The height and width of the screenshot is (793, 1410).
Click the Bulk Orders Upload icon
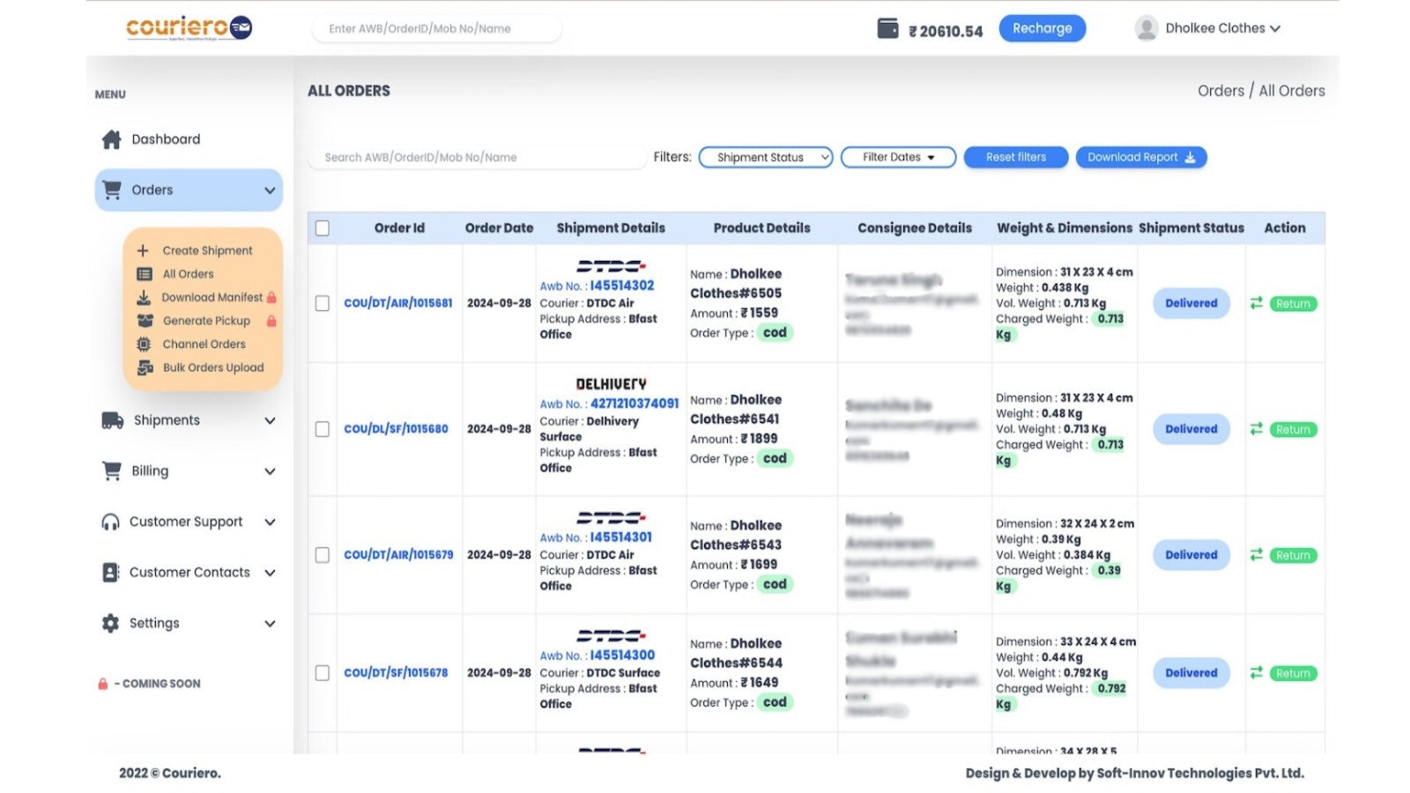click(x=143, y=367)
